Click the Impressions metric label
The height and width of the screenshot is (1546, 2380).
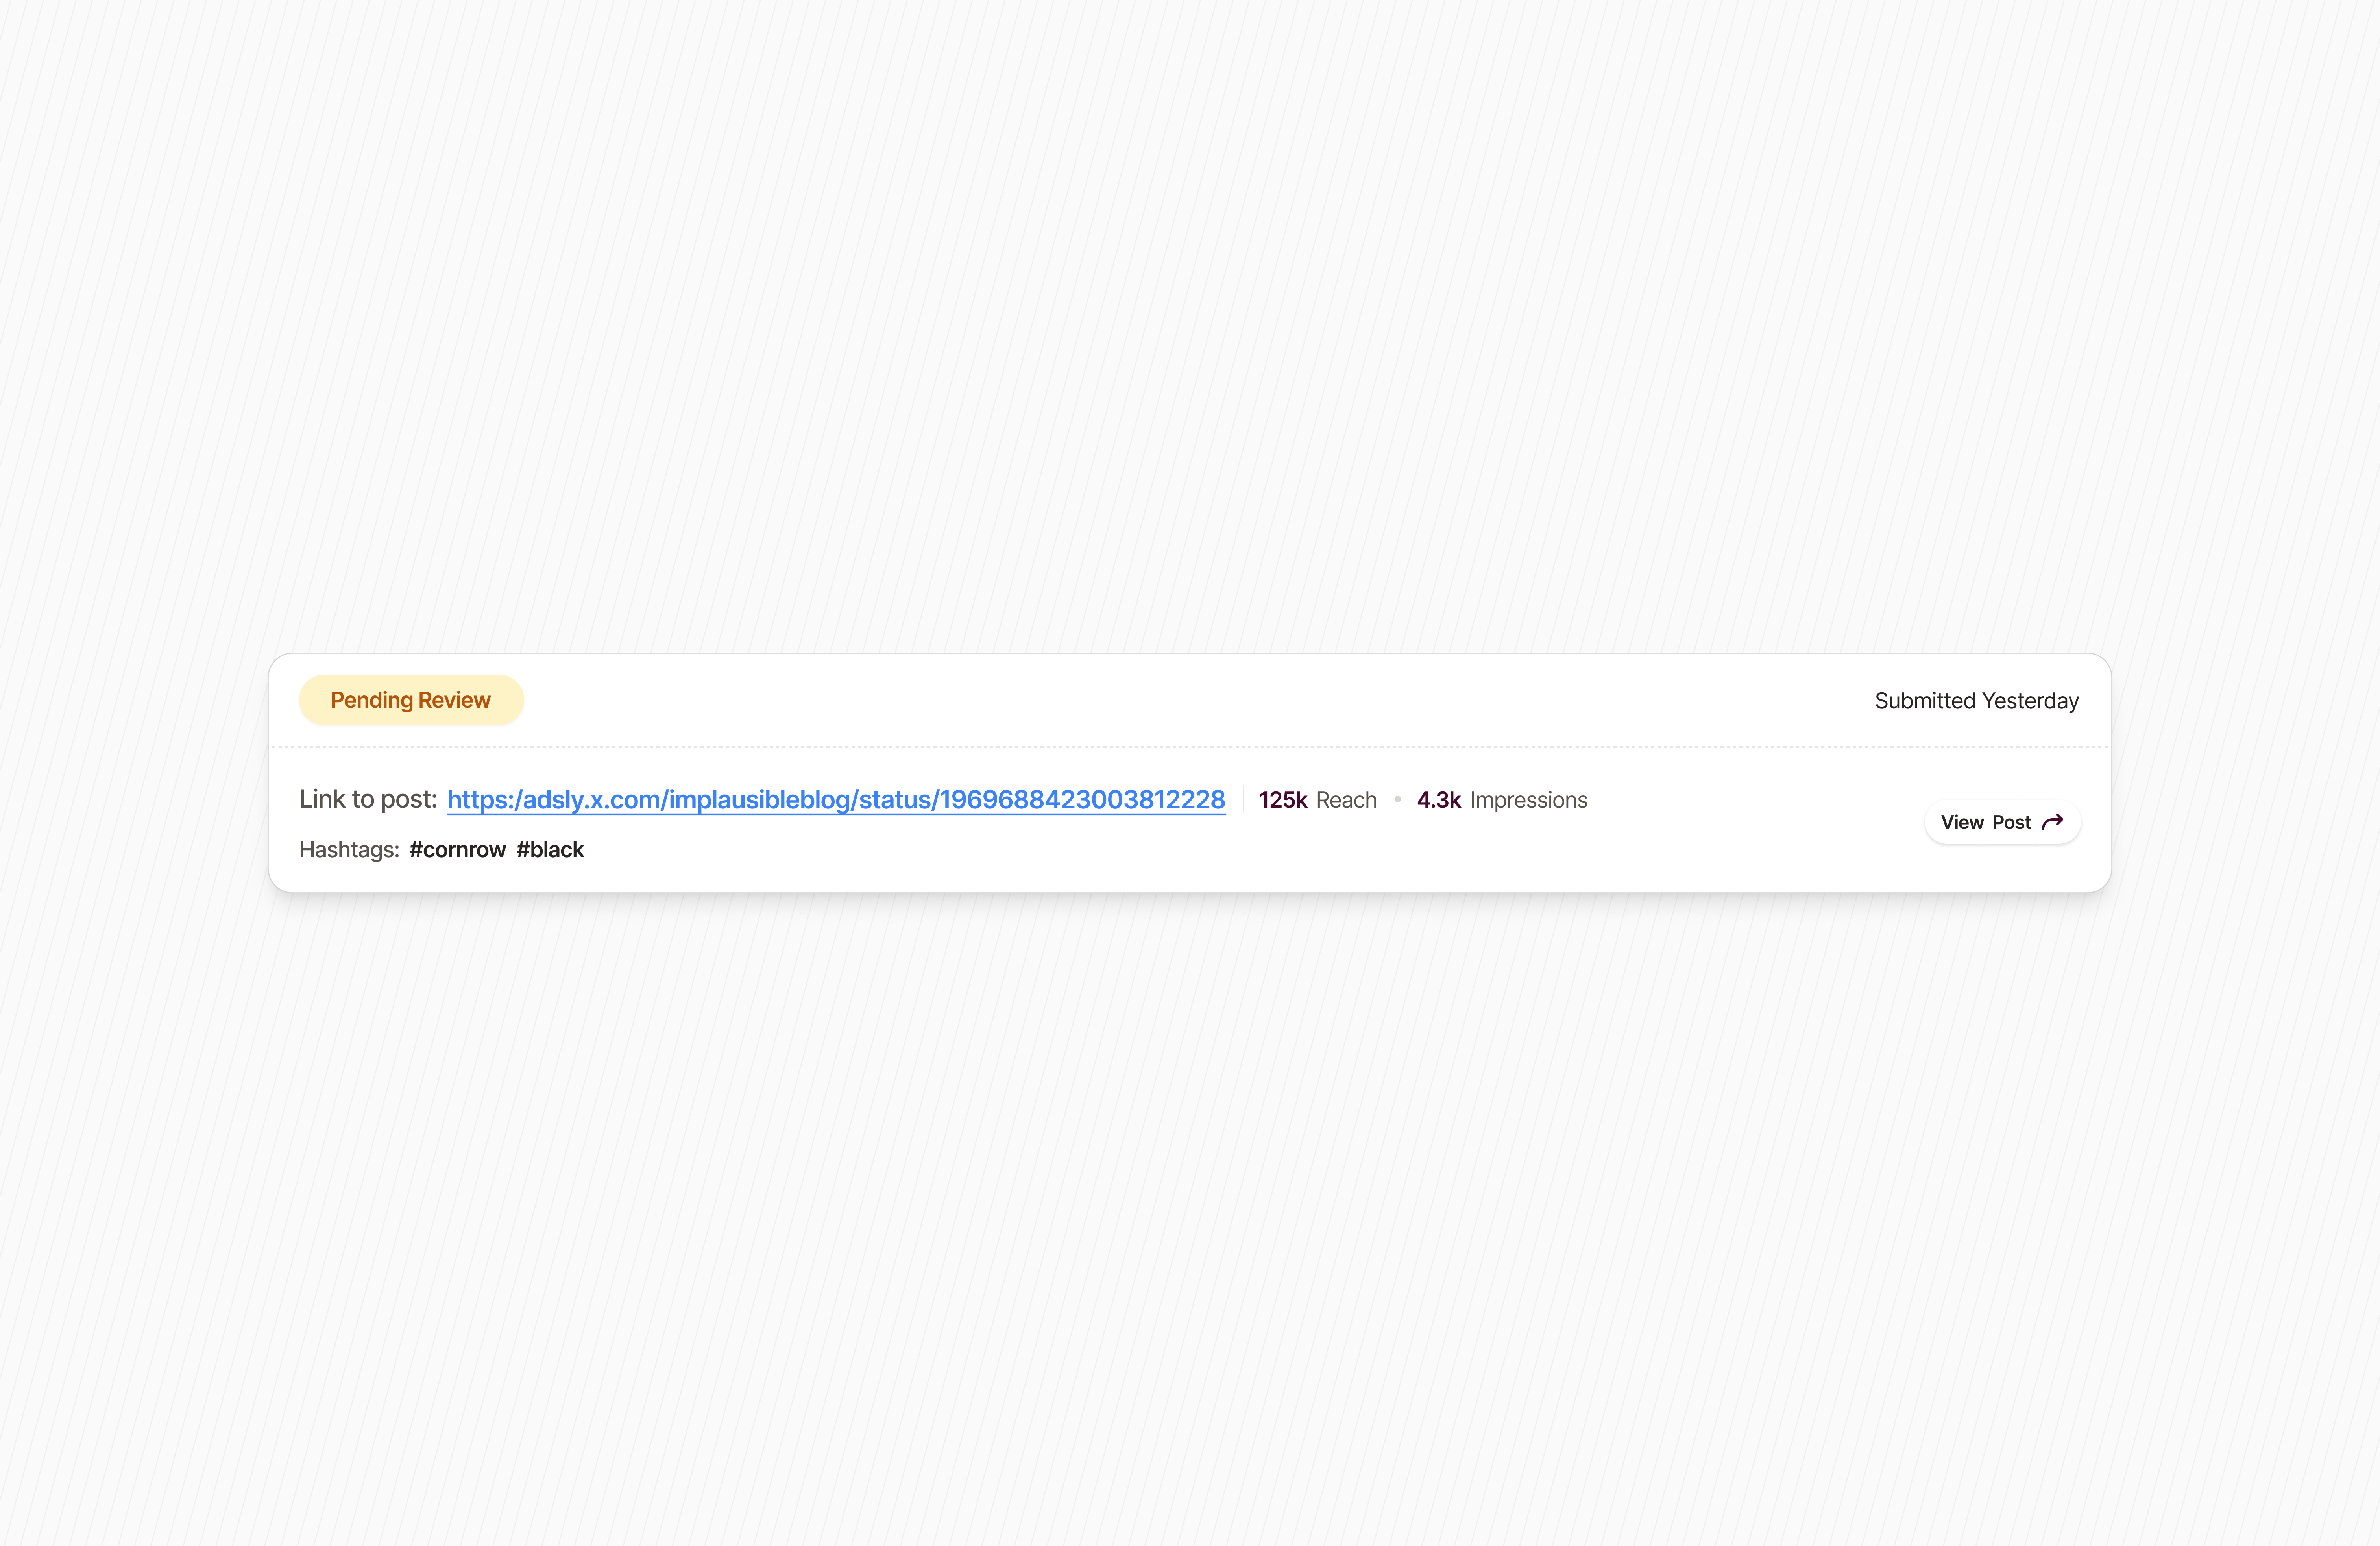1528,800
